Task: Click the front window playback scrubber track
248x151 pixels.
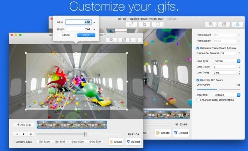Action: pos(80,134)
